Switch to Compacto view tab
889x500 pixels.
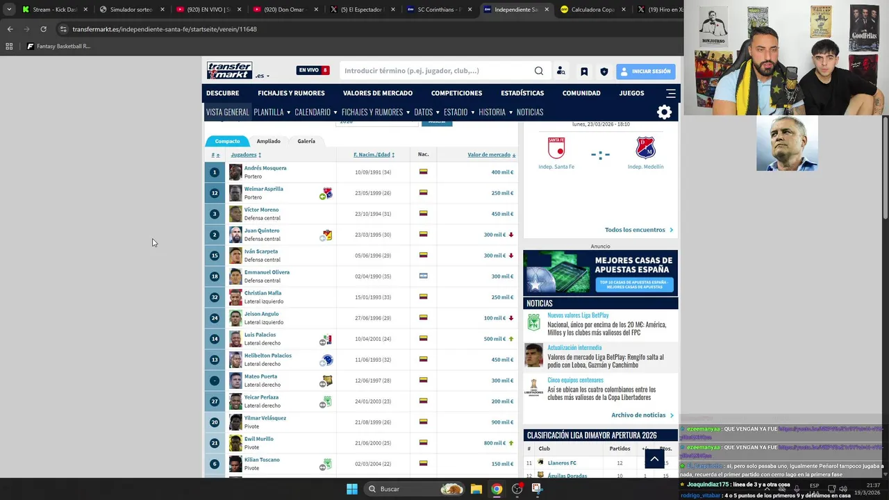(x=227, y=141)
